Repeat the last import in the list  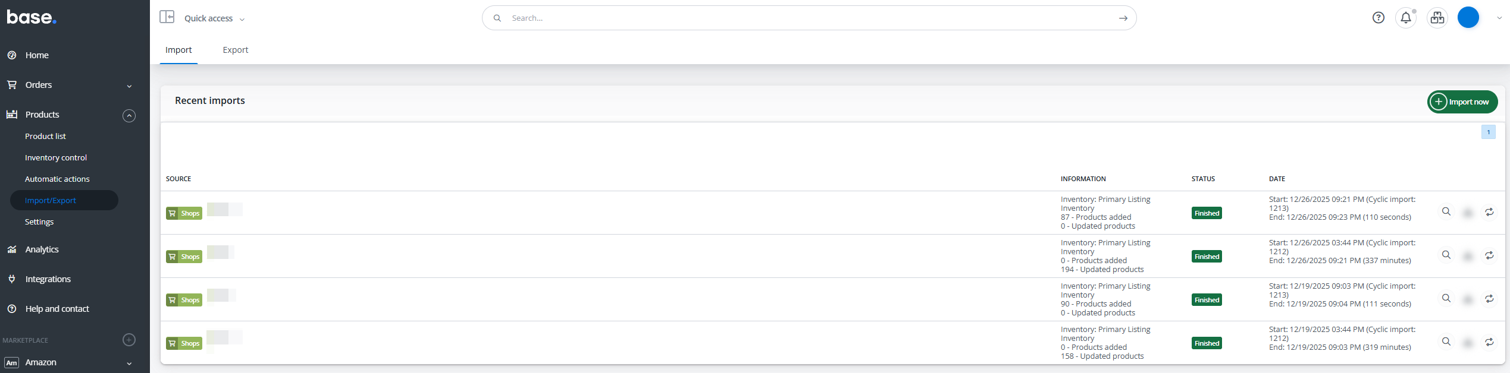[x=1489, y=342]
